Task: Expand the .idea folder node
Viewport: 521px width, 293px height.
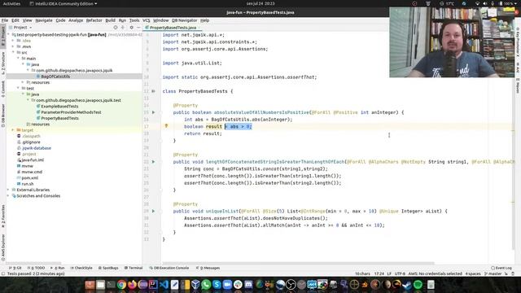Action: point(13,41)
